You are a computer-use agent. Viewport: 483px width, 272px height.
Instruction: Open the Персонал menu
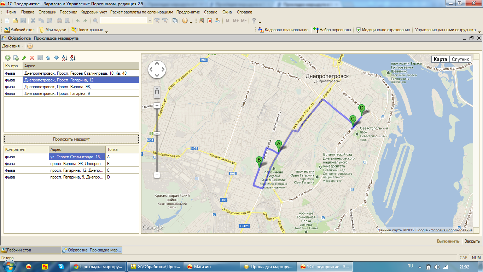point(68,12)
